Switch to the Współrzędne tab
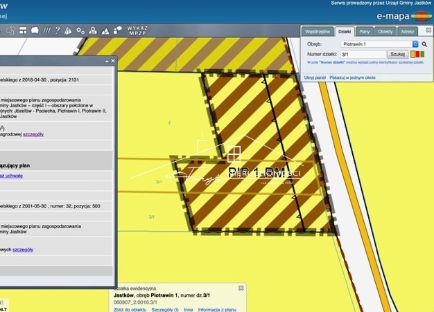Screen dimensions: 434x312 (x=317, y=32)
